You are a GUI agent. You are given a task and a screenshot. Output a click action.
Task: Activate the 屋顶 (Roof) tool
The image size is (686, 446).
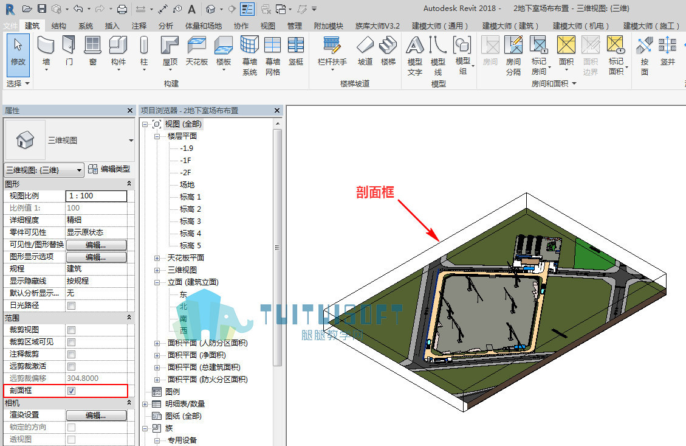170,52
